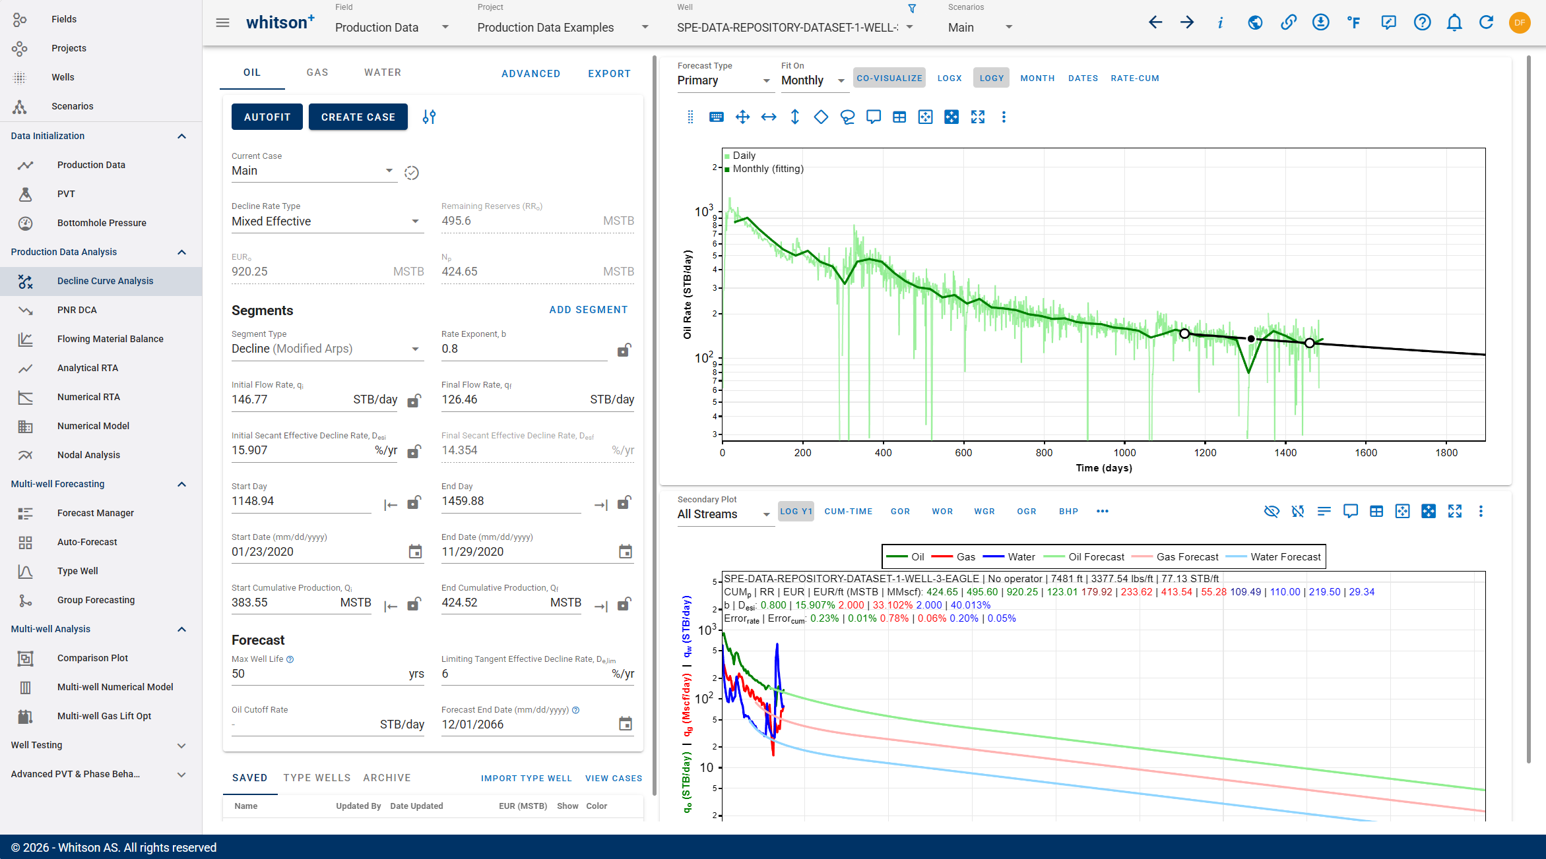Expand the primary plot to fullscreen
Screen dimensions: 1546x859
point(978,117)
